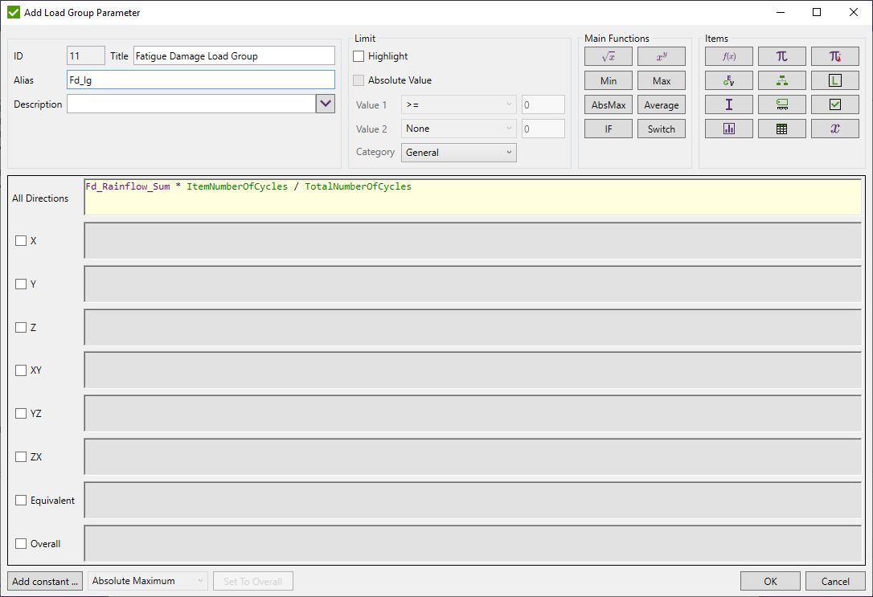Confirm the dialog with OK
The height and width of the screenshot is (597, 873).
click(x=770, y=581)
